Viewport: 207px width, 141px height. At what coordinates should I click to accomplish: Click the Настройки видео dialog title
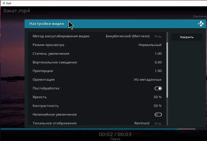coord(47,24)
